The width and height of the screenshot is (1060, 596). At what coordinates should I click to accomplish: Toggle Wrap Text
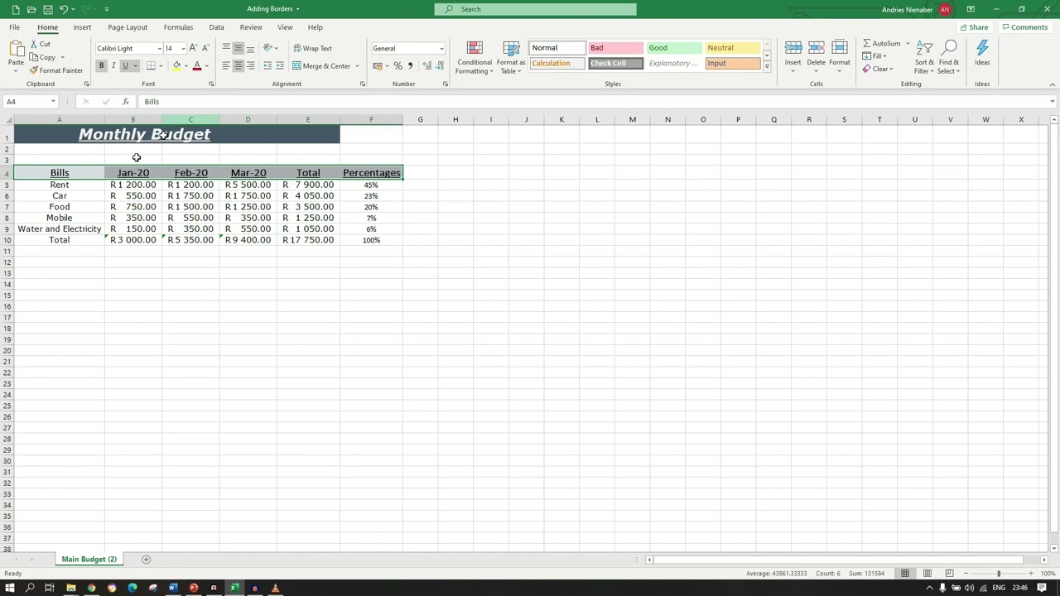313,48
